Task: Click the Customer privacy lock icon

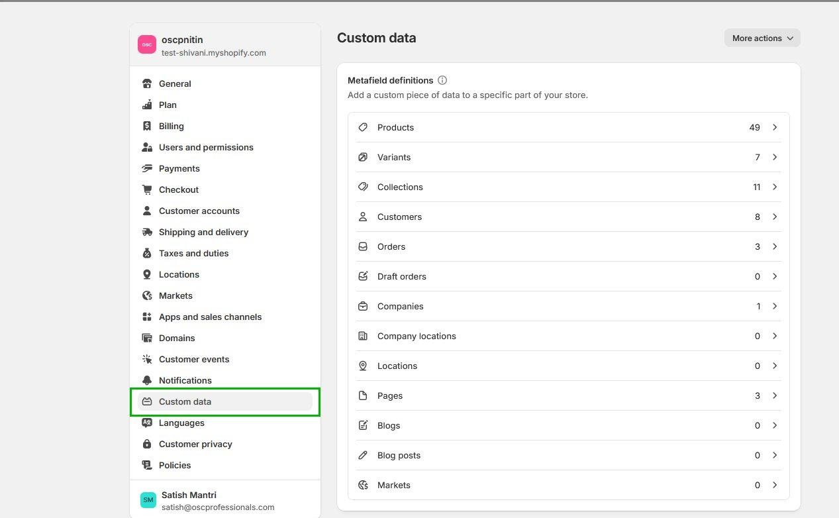Action: [147, 444]
